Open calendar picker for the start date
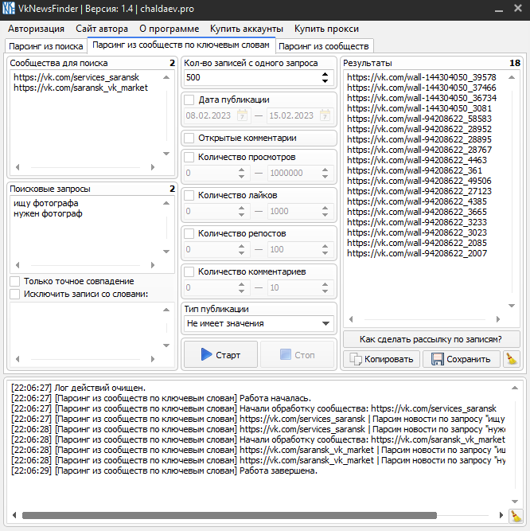Screen dimensions: 530x531 click(242, 115)
